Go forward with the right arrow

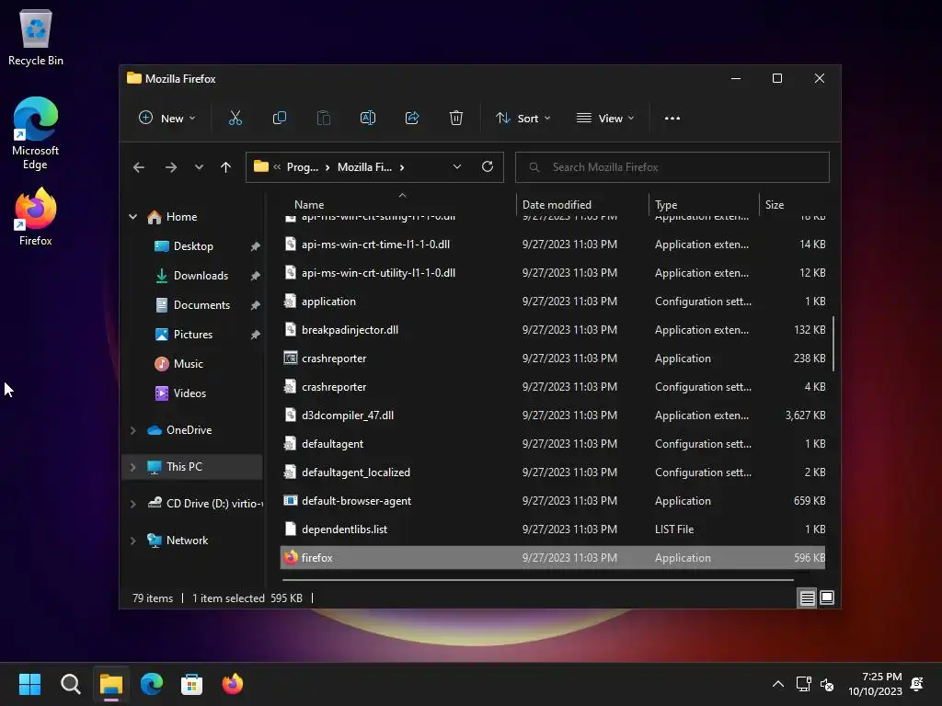(171, 167)
